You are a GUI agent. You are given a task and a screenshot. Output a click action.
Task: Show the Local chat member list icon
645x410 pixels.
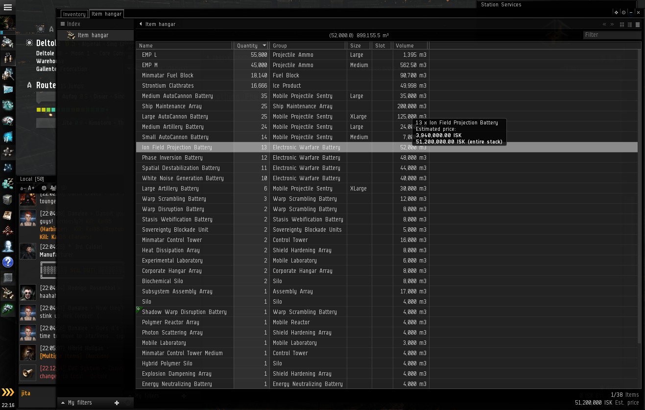coord(53,188)
